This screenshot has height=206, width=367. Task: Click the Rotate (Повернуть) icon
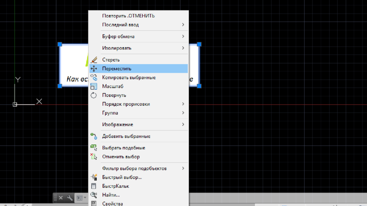(x=94, y=95)
